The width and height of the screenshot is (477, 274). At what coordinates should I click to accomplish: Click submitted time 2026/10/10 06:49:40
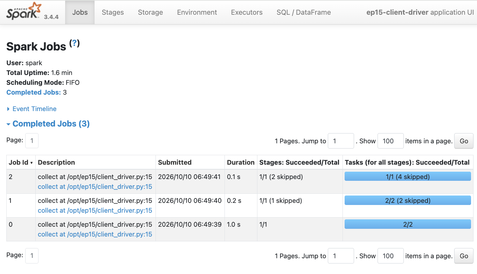[189, 201]
